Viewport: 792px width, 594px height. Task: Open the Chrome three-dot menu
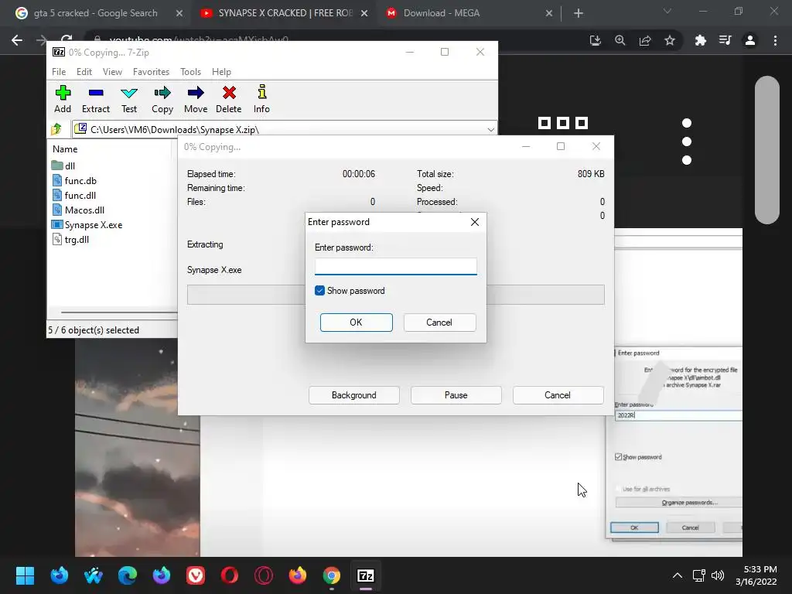[x=775, y=40]
